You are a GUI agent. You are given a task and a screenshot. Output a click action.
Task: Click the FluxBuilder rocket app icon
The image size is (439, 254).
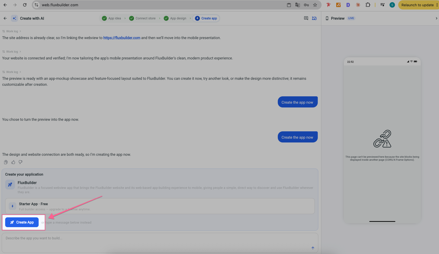pyautogui.click(x=10, y=185)
